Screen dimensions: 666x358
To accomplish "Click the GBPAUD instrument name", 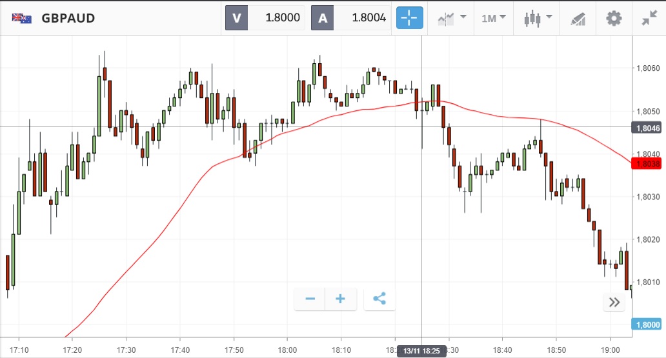I will (68, 18).
